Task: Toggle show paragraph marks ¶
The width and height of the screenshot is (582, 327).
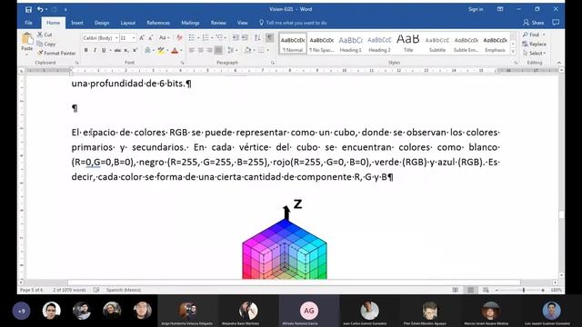Action: tap(270, 38)
